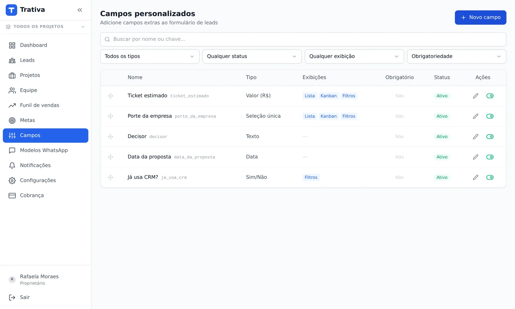Image resolution: width=515 pixels, height=309 pixels.
Task: Click drag handle of Ticket estimado row
Action: coord(110,96)
